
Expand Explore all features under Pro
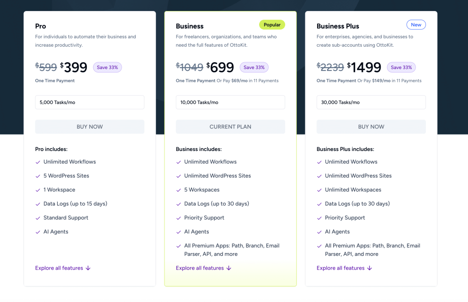click(63, 268)
